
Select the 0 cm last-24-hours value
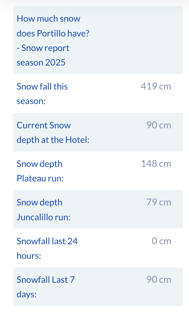tap(161, 241)
